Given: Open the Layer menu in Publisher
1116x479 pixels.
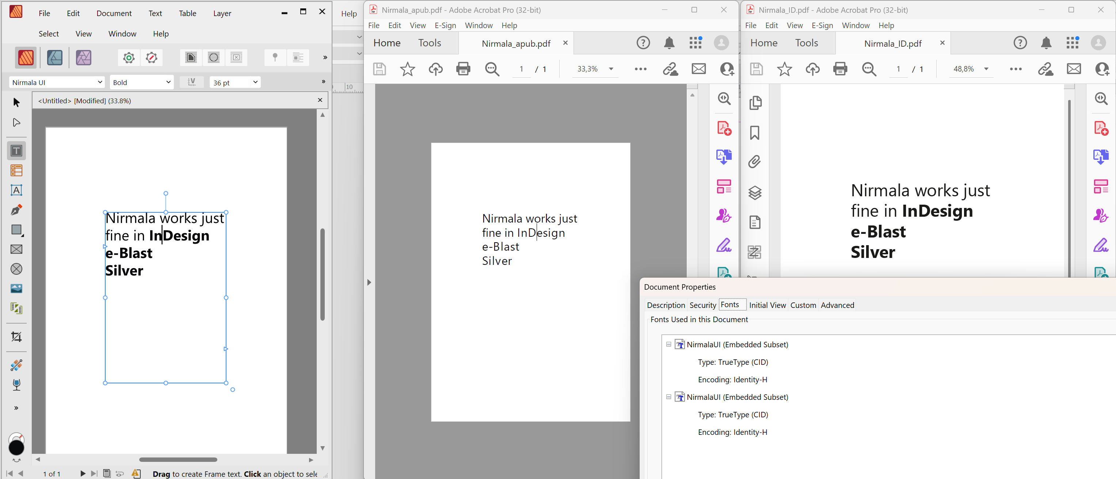Looking at the screenshot, I should [x=222, y=13].
